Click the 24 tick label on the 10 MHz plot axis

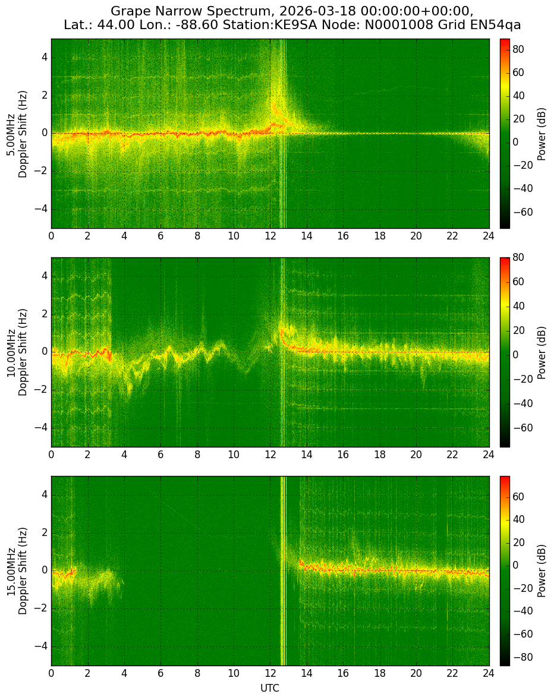click(489, 455)
